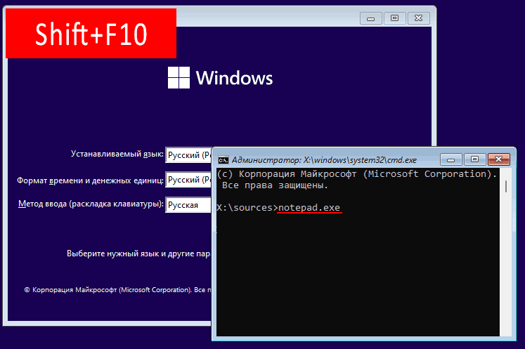The image size is (525, 349).
Task: Open the keyboard input method dropdown showing Русская
Action: [x=188, y=205]
